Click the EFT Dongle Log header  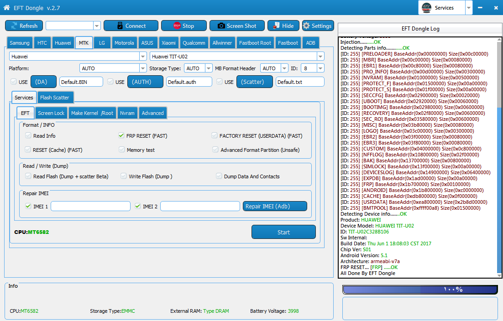click(x=420, y=29)
